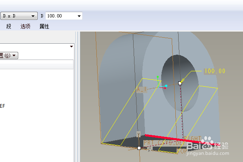Click the cyan point on coordinate triad
Image resolution: width=243 pixels, height=162 pixels.
(x=166, y=86)
